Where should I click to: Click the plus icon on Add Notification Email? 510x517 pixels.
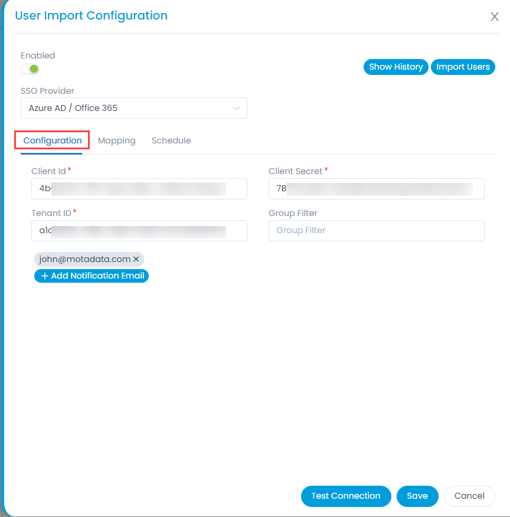tap(45, 276)
